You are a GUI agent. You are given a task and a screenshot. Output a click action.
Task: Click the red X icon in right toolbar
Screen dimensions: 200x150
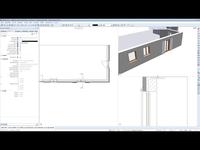click(199, 65)
